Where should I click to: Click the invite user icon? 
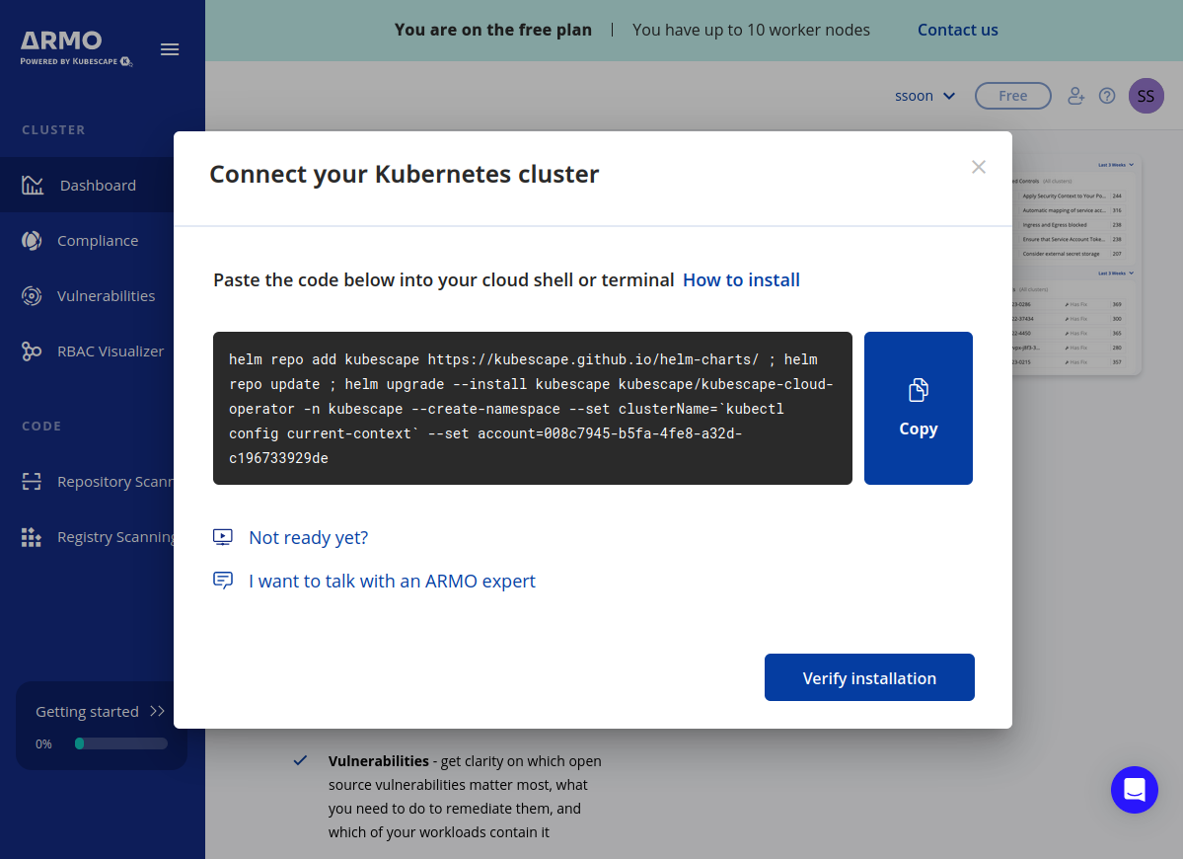coord(1075,96)
